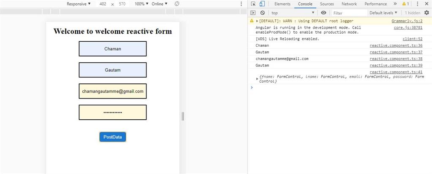This screenshot has height=174, width=432.
Task: Toggle the console sidebar icon
Action: tap(253, 13)
